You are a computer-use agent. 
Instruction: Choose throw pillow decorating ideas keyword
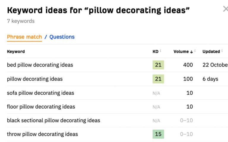click(42, 134)
